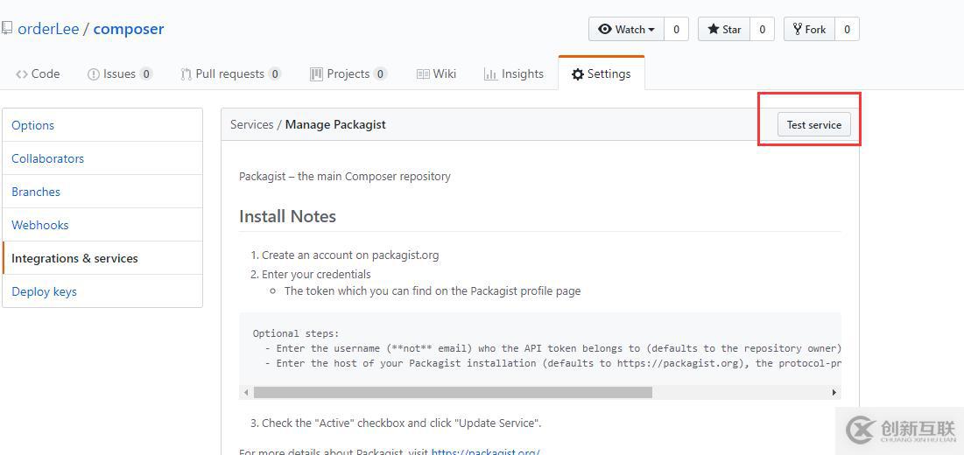Open the Wiki tab
This screenshot has height=455, width=964.
pos(437,73)
